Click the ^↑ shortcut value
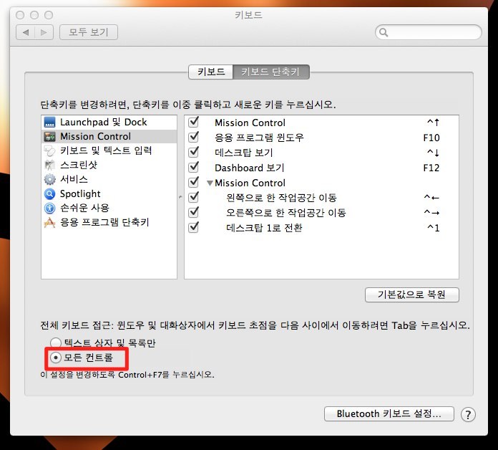Viewport: 498px width, 450px height. point(434,122)
